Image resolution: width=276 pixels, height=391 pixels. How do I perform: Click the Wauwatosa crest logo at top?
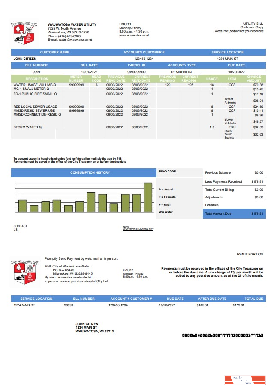point(24,33)
